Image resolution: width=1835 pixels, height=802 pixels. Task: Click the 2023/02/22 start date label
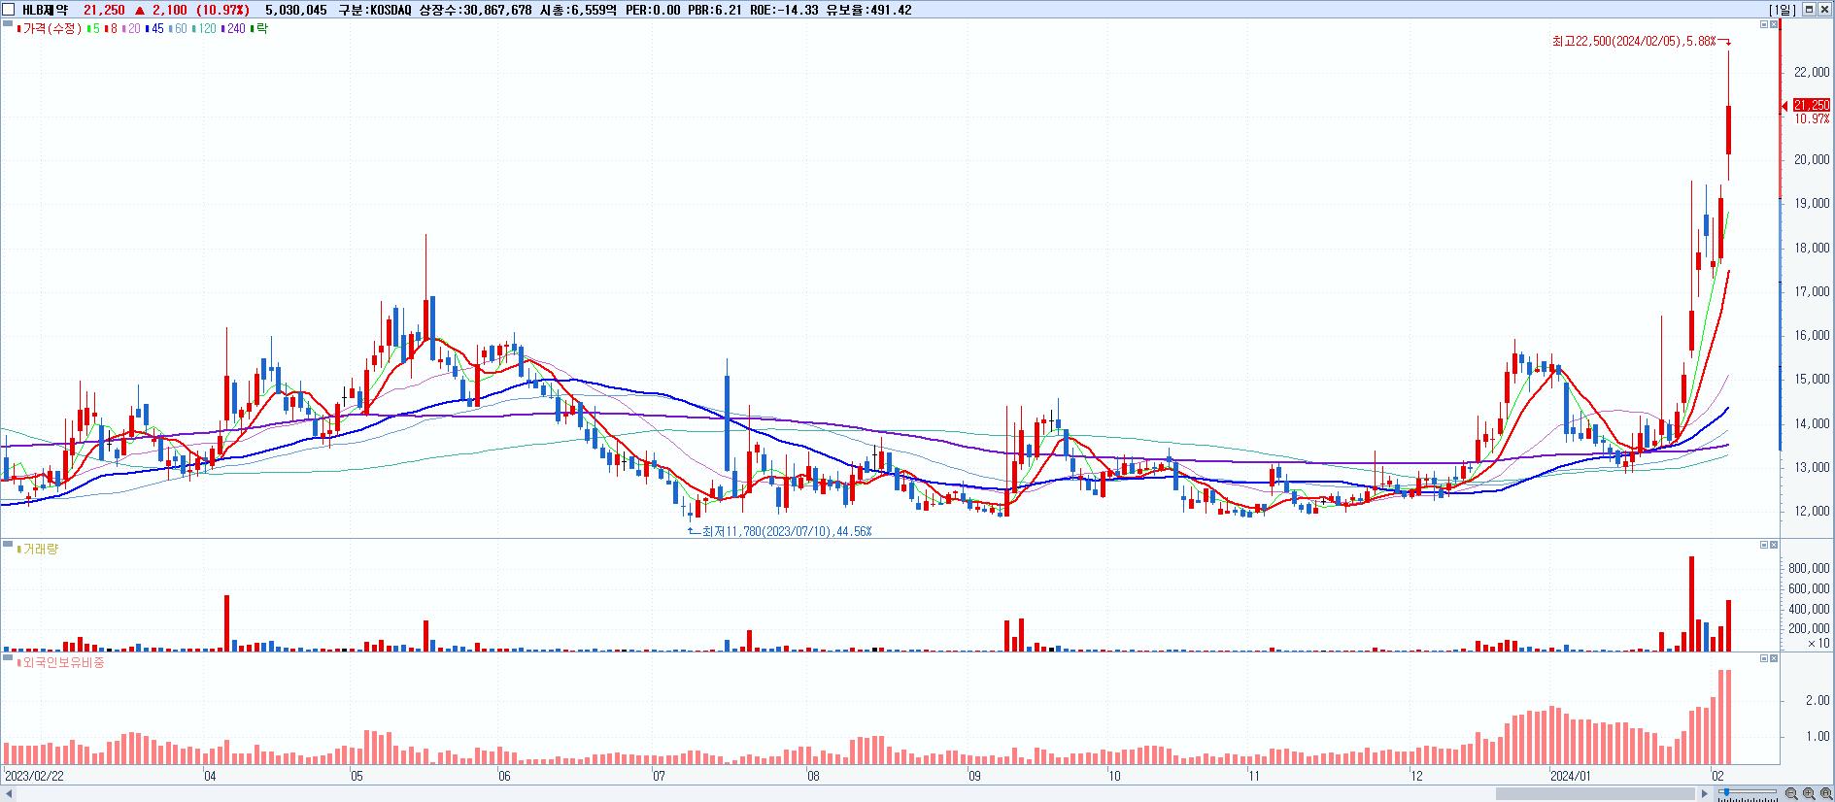pyautogui.click(x=34, y=776)
